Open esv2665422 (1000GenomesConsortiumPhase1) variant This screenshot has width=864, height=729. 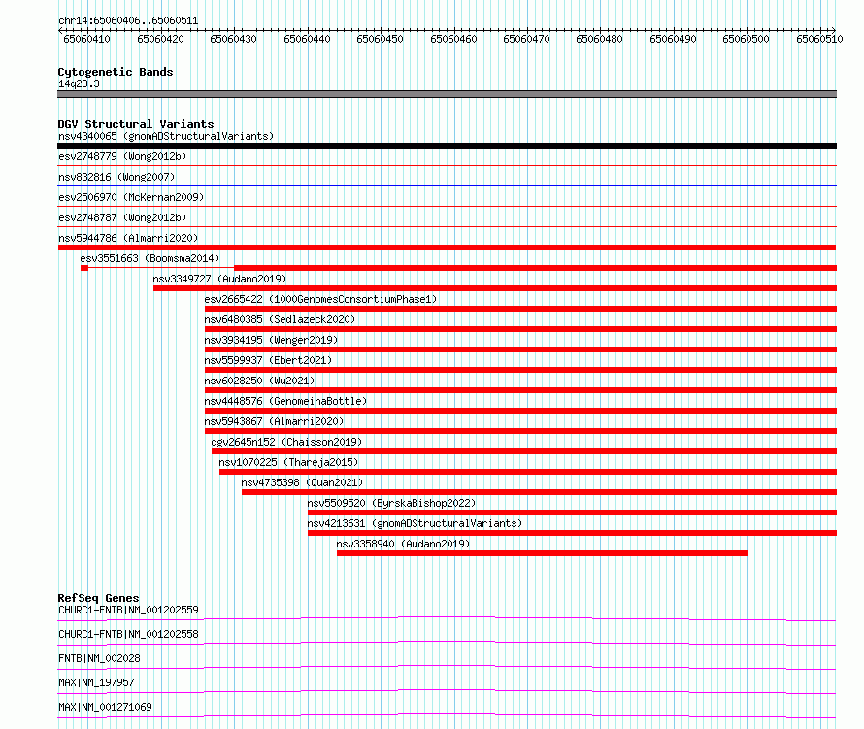(x=320, y=299)
